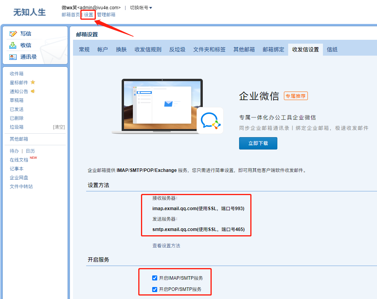This screenshot has width=377, height=299.
Task: Open the 收件箱 folder
Action: point(17,73)
